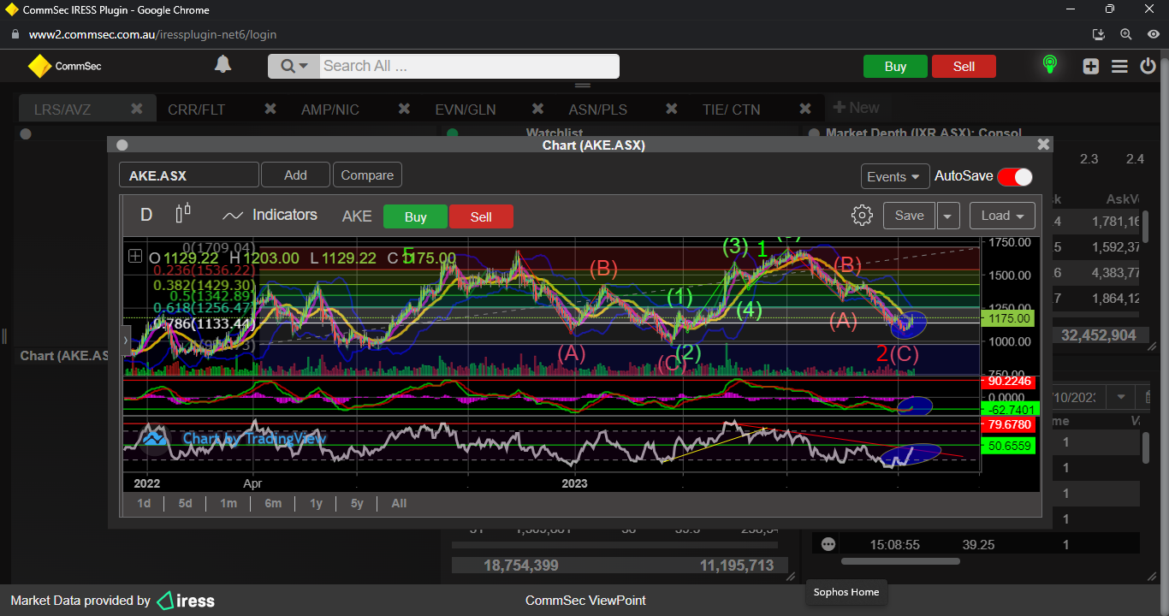This screenshot has height=616, width=1169.
Task: Close the AMP/NIC tab
Action: click(404, 109)
